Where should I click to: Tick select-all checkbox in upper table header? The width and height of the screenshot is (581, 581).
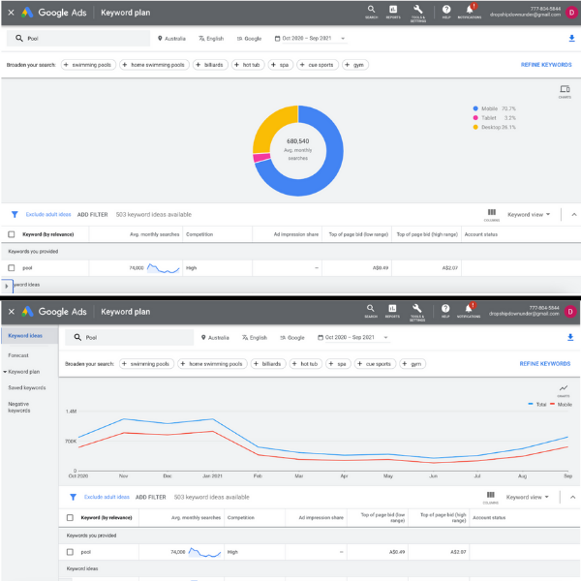(x=12, y=234)
